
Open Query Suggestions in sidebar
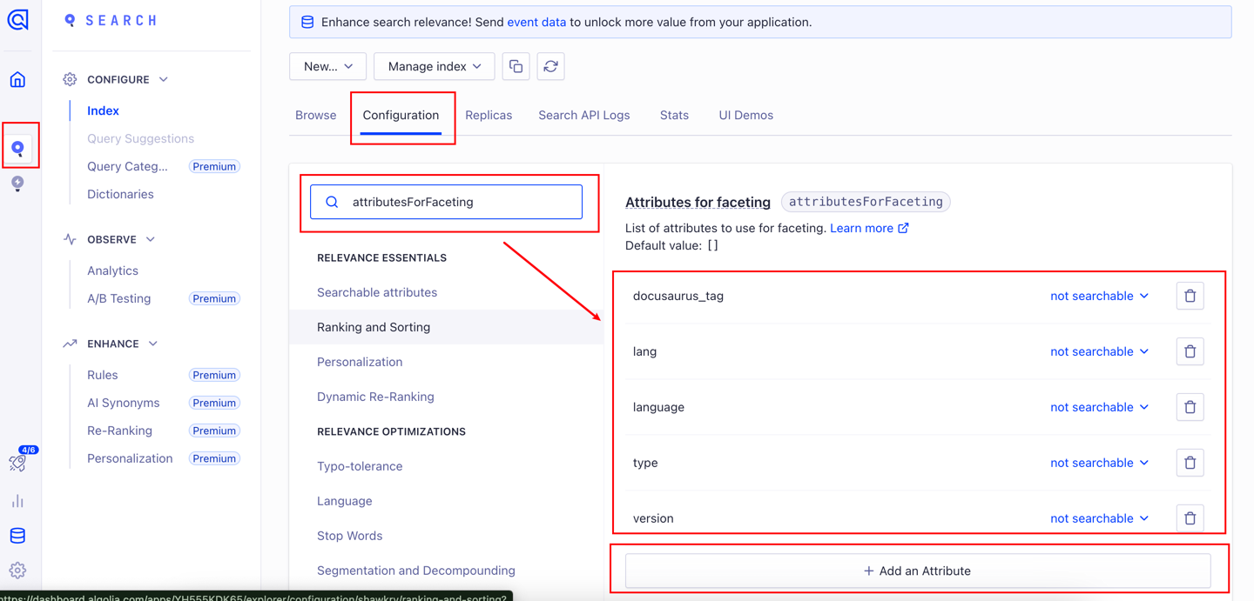(140, 138)
